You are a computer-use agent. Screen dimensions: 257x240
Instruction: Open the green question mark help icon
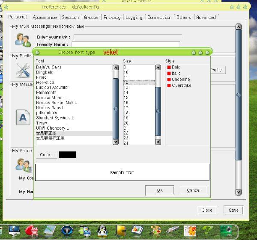207,230
